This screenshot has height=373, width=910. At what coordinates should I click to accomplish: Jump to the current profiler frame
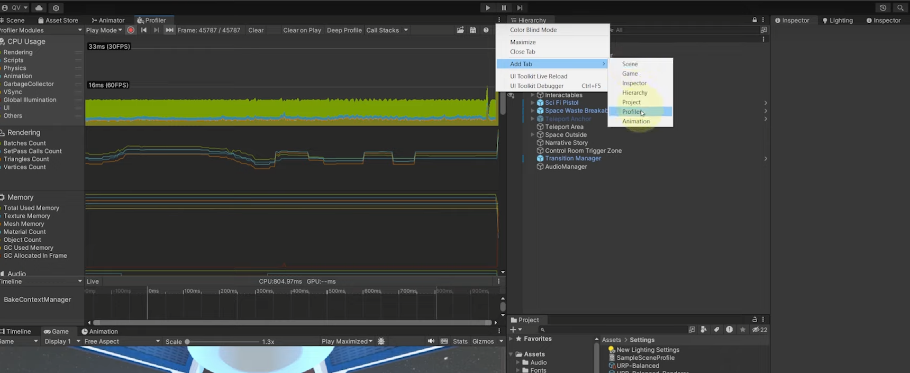click(169, 30)
